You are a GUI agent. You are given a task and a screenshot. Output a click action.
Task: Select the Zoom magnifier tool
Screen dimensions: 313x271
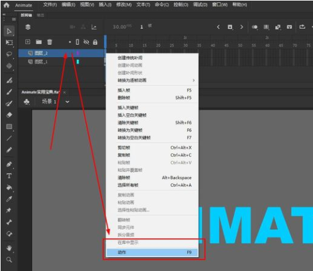[x=9, y=260]
